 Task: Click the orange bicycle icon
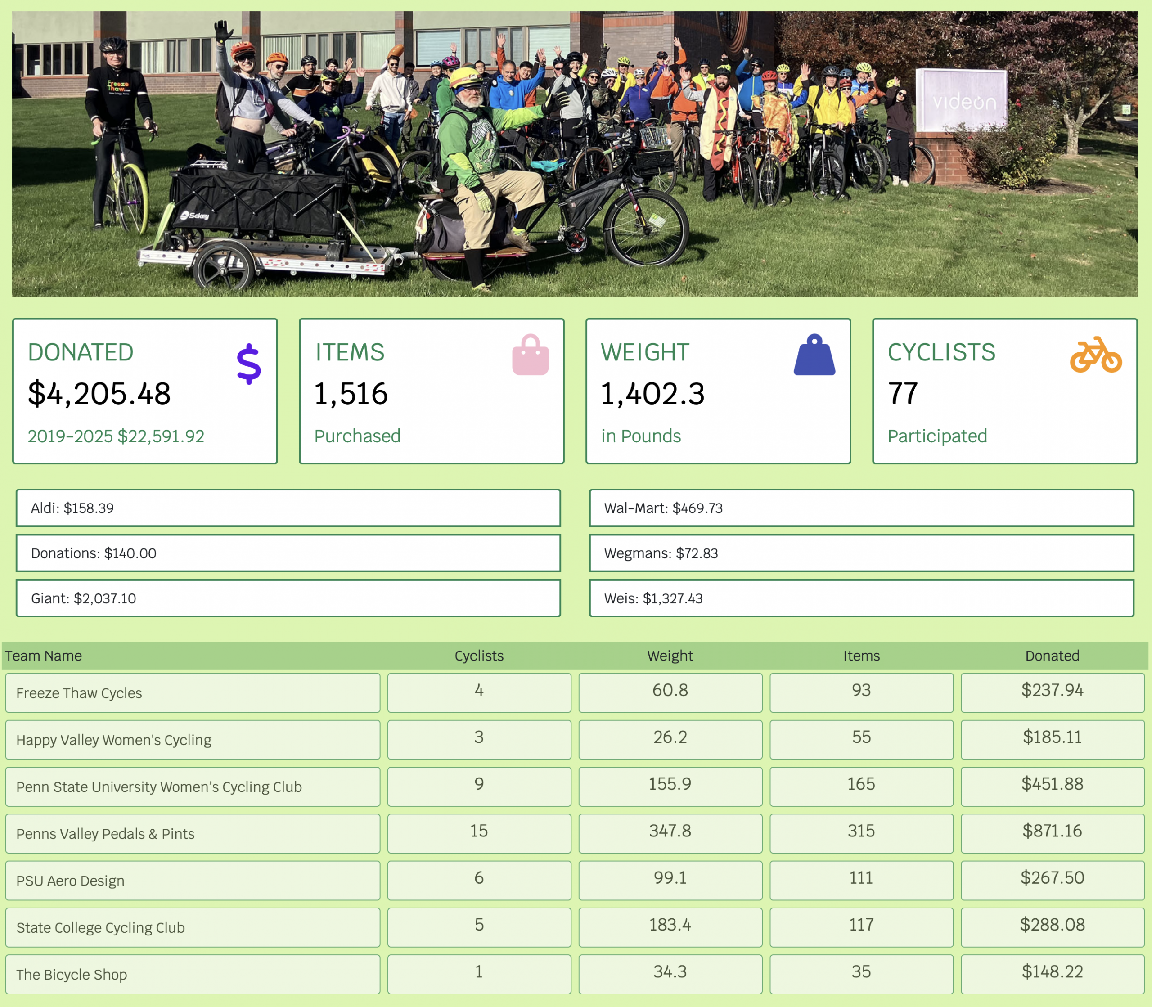[1095, 355]
